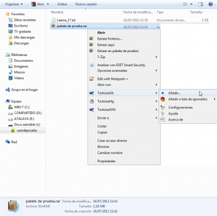This screenshot has height=216, width=217.
Task: Click the Configuraciones wrench icon
Action: pos(163,107)
